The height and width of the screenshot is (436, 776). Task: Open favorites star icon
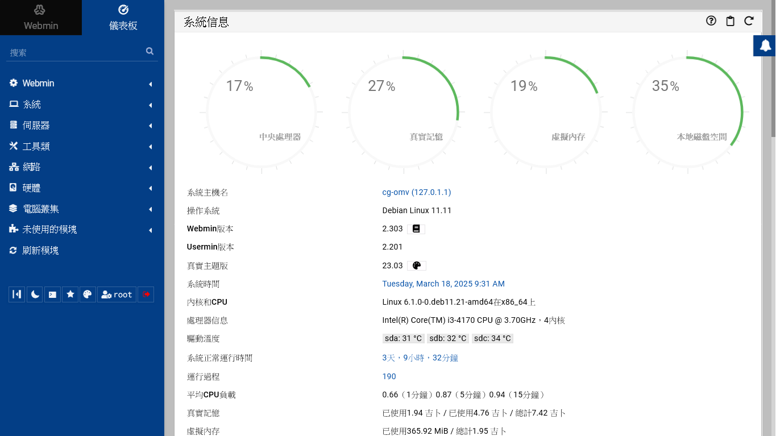click(x=70, y=294)
